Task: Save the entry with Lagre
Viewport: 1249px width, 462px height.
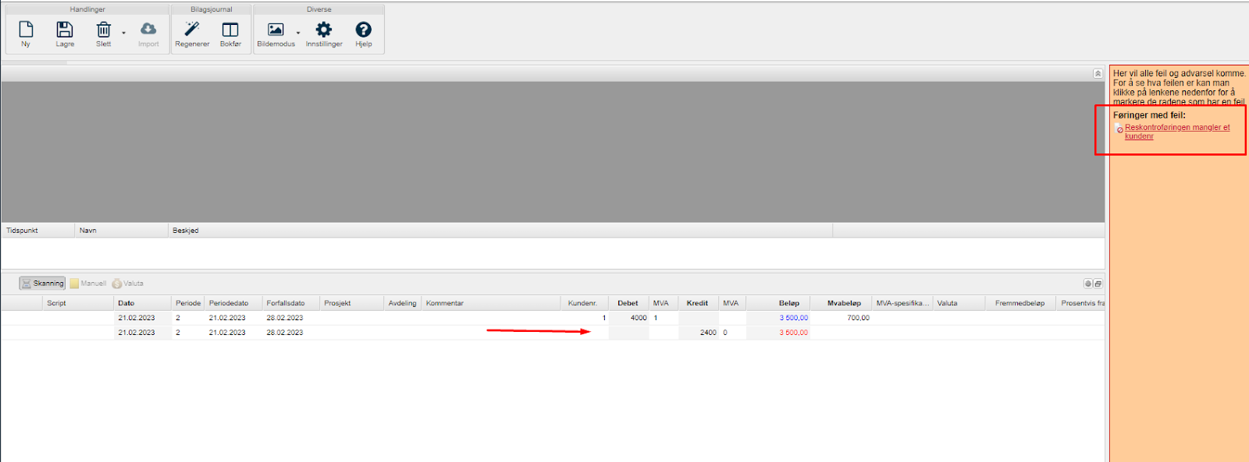Action: (65, 33)
